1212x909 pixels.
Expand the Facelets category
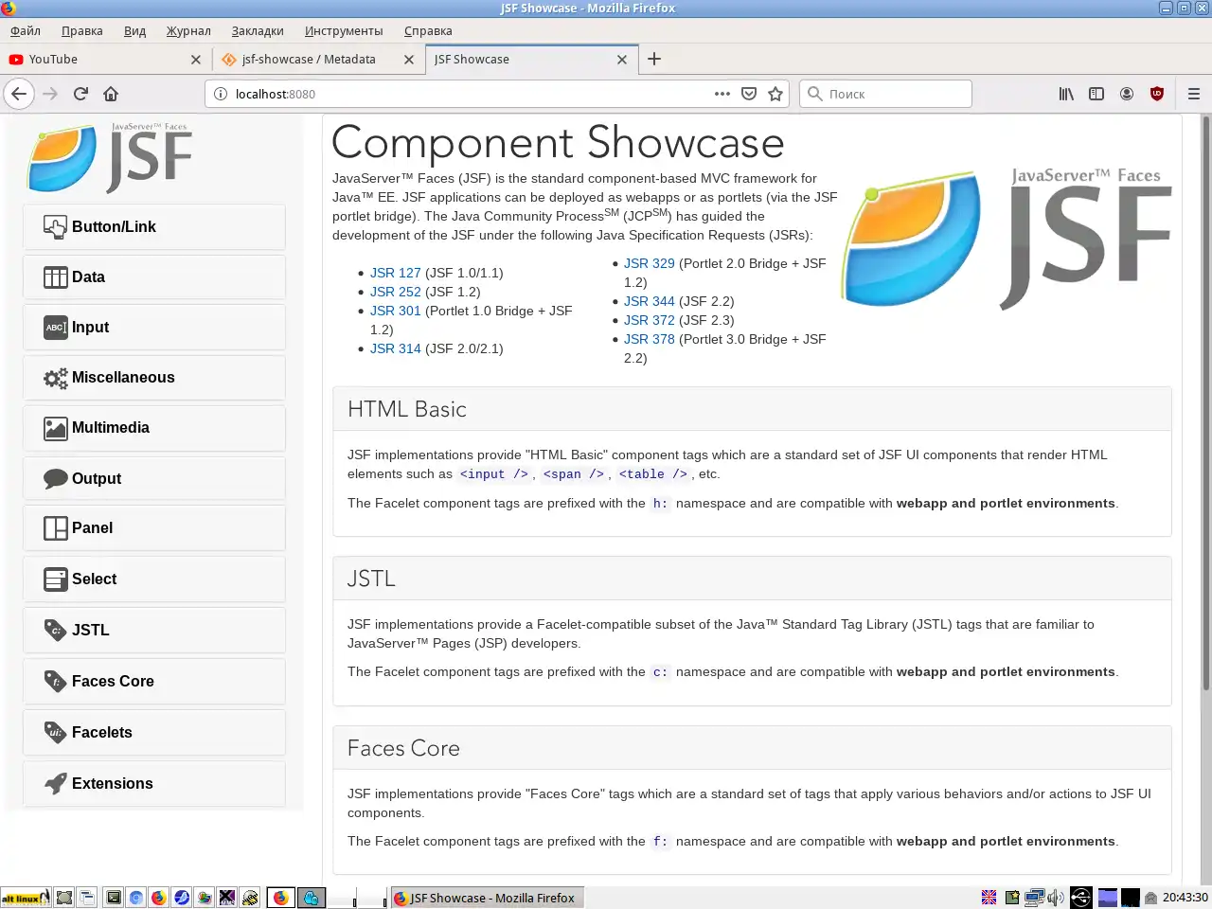[x=154, y=733]
